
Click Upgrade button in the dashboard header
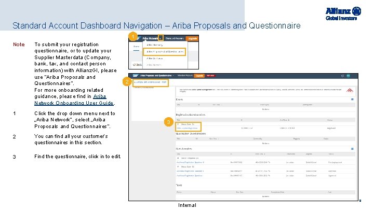tap(199, 76)
